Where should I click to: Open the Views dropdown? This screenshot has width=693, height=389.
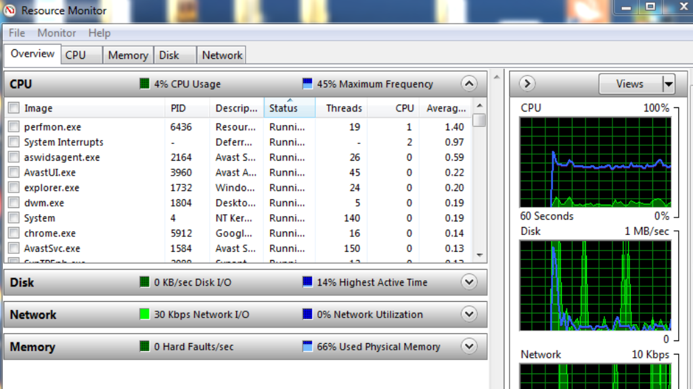coord(668,84)
